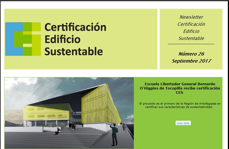Click the "Septiembre 2017" date text

pyautogui.click(x=191, y=61)
